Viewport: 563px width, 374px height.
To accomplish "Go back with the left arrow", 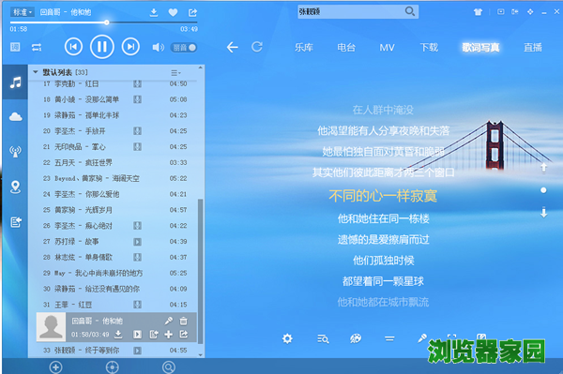I will click(x=233, y=47).
